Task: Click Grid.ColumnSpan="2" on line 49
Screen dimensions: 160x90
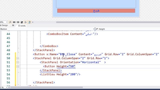Action: 143,54
